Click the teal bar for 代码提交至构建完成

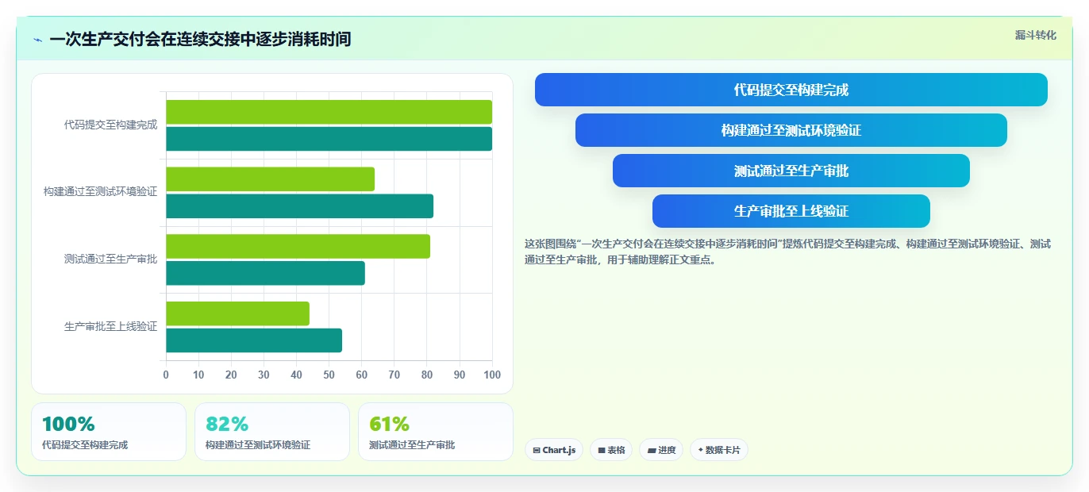(329, 139)
